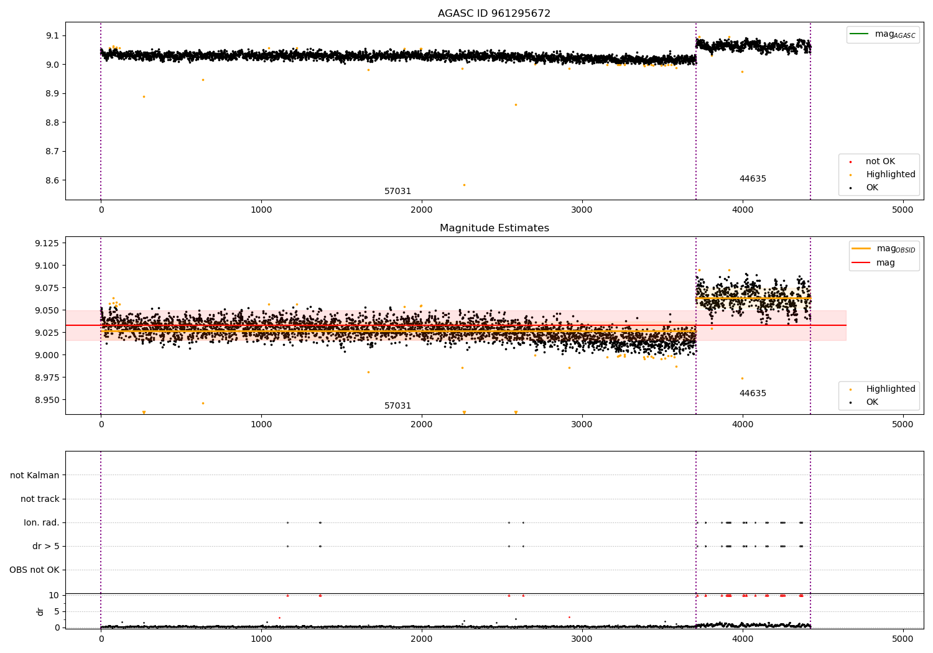The width and height of the screenshot is (933, 653).
Task: Click the plot title 'AGASC ID 961295672'
Action: (494, 13)
